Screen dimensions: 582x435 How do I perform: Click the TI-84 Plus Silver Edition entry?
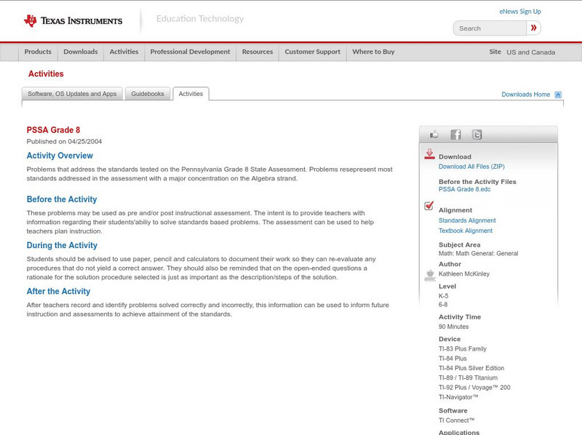click(x=471, y=368)
